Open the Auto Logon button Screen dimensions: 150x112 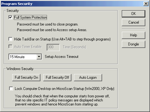pos(88,77)
